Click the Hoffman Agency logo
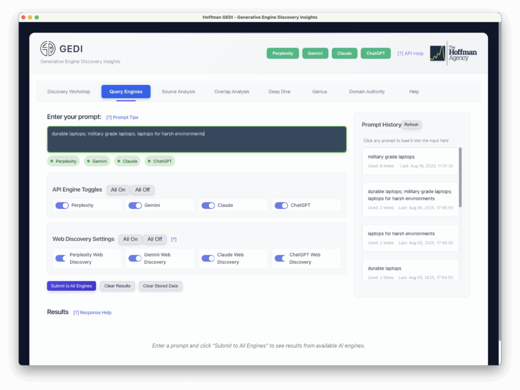This screenshot has height=390, width=520. tap(452, 53)
